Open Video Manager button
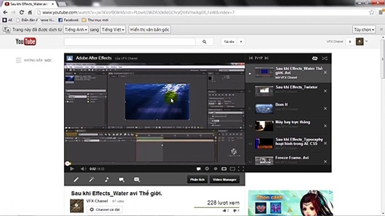 tap(224, 179)
